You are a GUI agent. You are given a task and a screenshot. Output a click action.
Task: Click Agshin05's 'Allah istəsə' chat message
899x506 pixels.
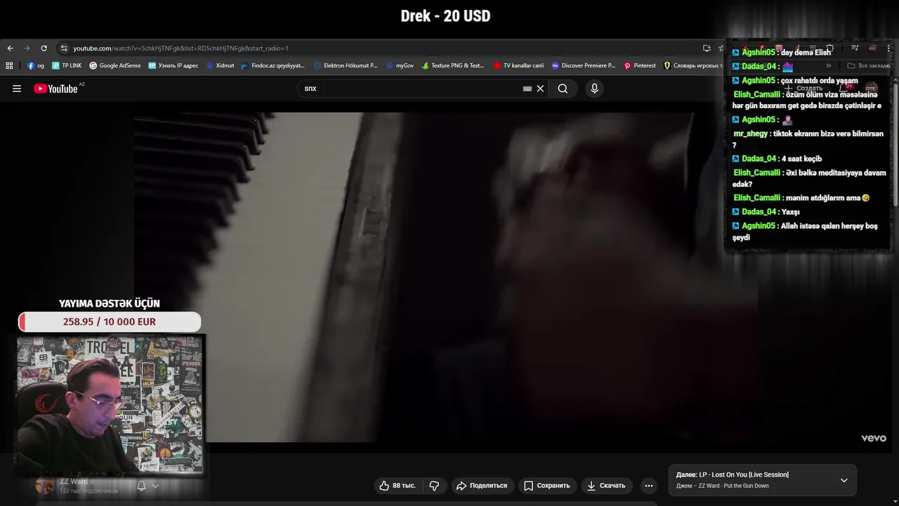pyautogui.click(x=805, y=231)
